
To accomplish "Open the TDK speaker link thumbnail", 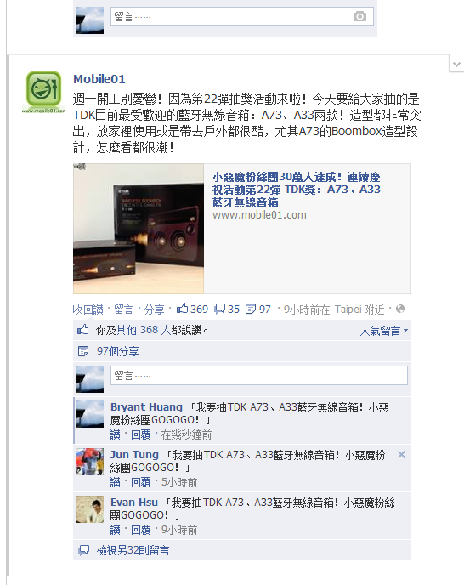I will click(139, 229).
